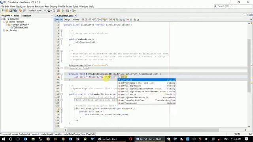Viewport: 253px width, 142px height.
Task: Expand the Libraries node
Action: point(4,30)
